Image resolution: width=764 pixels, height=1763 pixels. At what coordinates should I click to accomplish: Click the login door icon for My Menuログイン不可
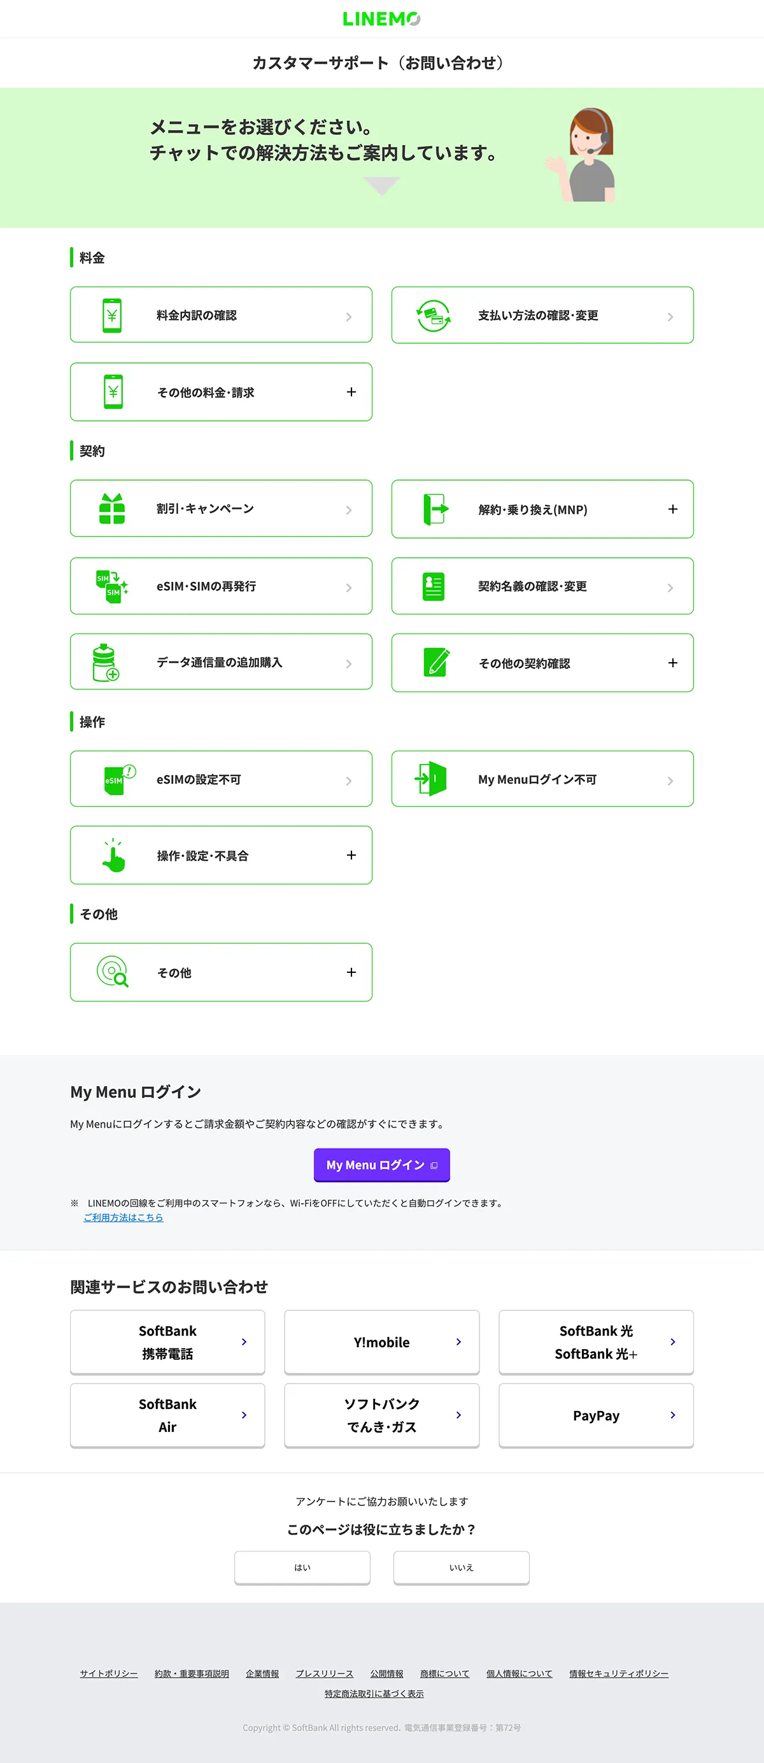pyautogui.click(x=430, y=779)
